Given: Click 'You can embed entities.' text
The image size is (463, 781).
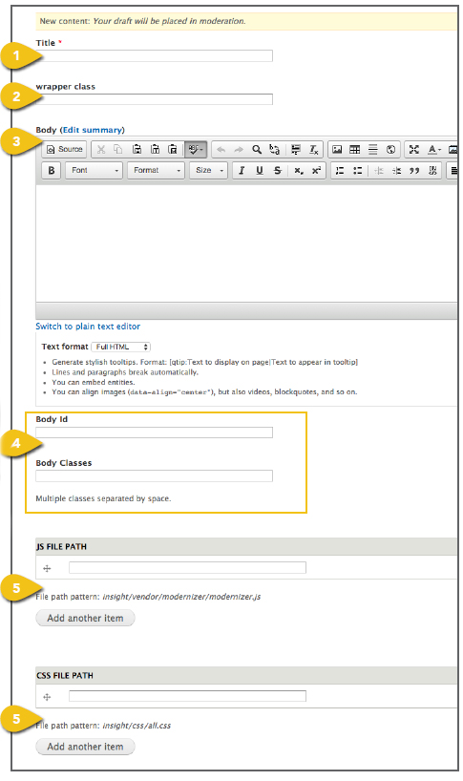Looking at the screenshot, I should [94, 382].
